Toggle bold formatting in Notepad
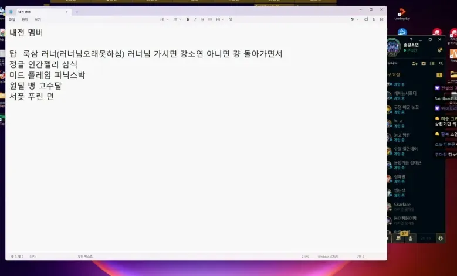 [x=188, y=19]
